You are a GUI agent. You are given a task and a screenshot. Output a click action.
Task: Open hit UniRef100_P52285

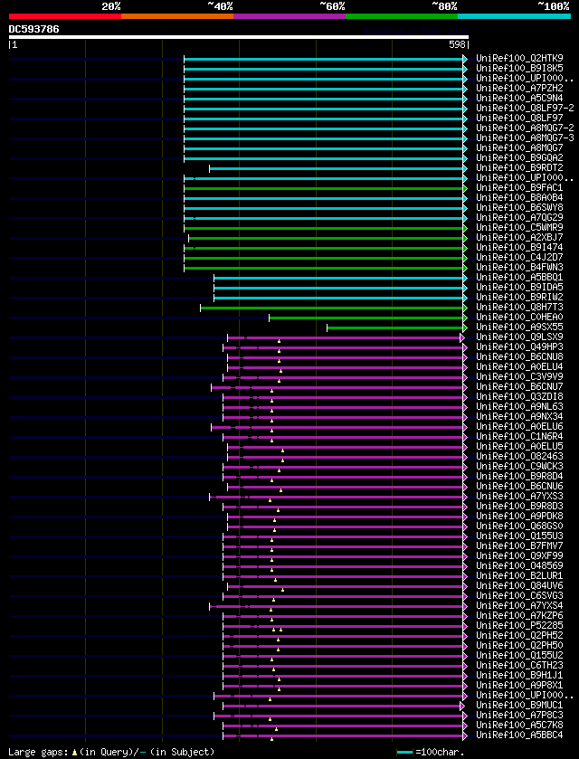519,625
